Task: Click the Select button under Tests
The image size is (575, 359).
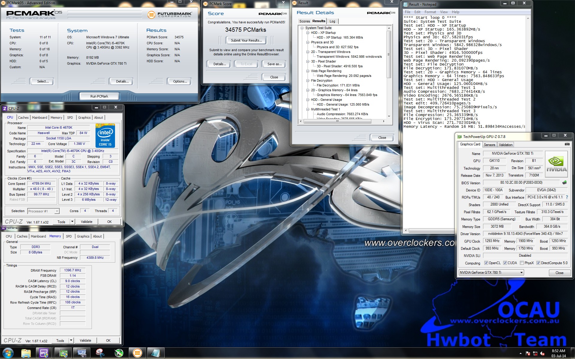Action: pos(43,81)
